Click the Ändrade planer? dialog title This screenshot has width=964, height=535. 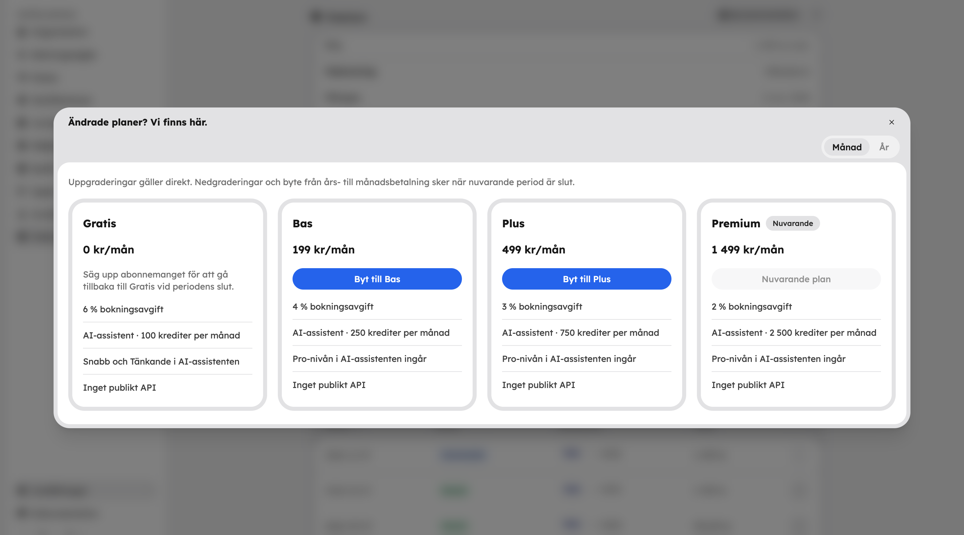[137, 123]
